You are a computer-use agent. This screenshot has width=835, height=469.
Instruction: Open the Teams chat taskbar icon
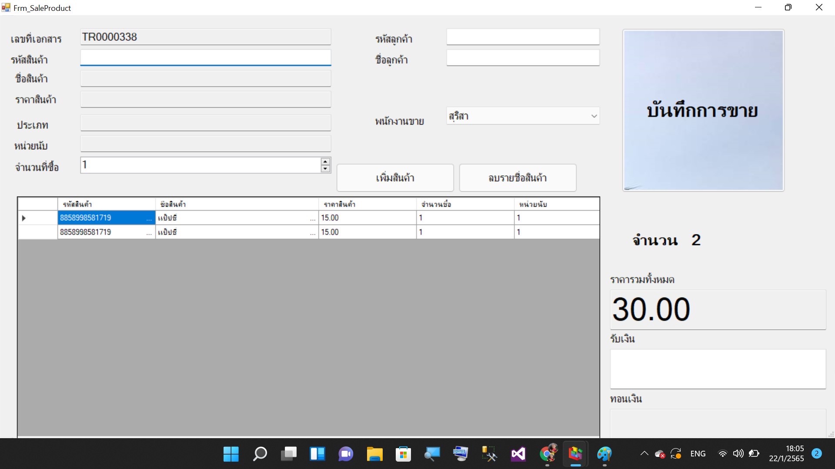pyautogui.click(x=346, y=454)
